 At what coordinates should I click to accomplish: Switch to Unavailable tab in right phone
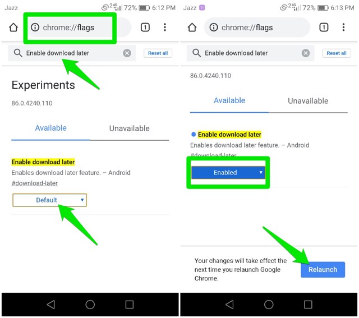[x=308, y=101]
